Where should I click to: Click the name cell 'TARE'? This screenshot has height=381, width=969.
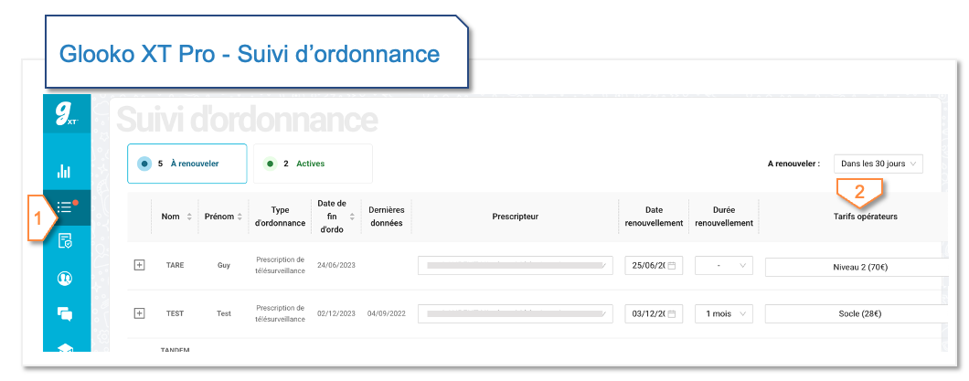tap(175, 266)
